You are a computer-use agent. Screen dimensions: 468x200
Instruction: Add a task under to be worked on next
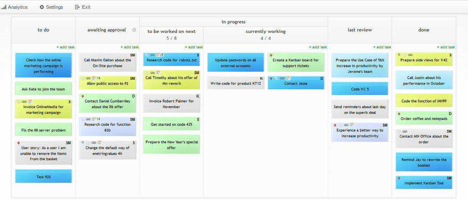[194, 47]
